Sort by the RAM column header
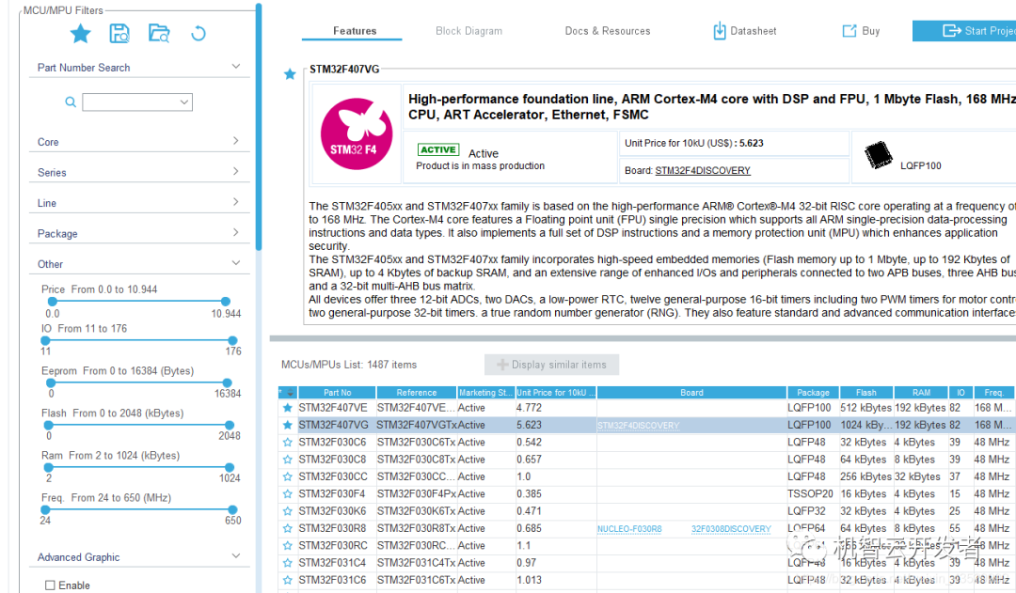The image size is (1016, 593). pos(921,392)
